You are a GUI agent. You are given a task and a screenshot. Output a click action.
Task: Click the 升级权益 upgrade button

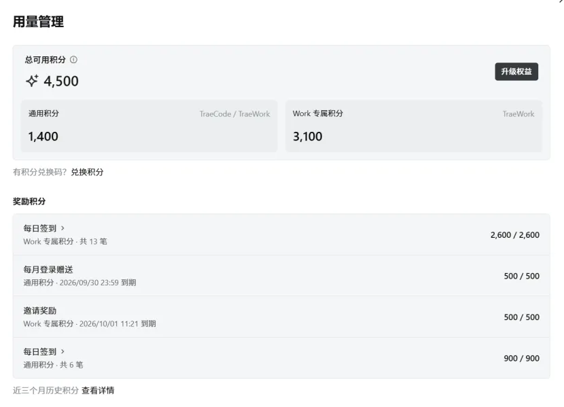pyautogui.click(x=516, y=71)
